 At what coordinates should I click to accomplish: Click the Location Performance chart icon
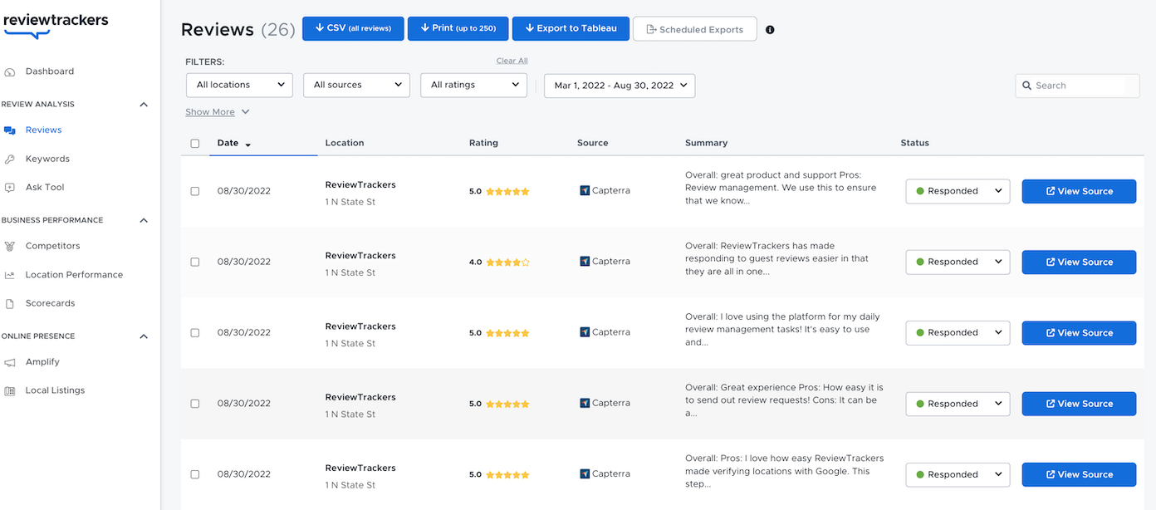point(10,275)
